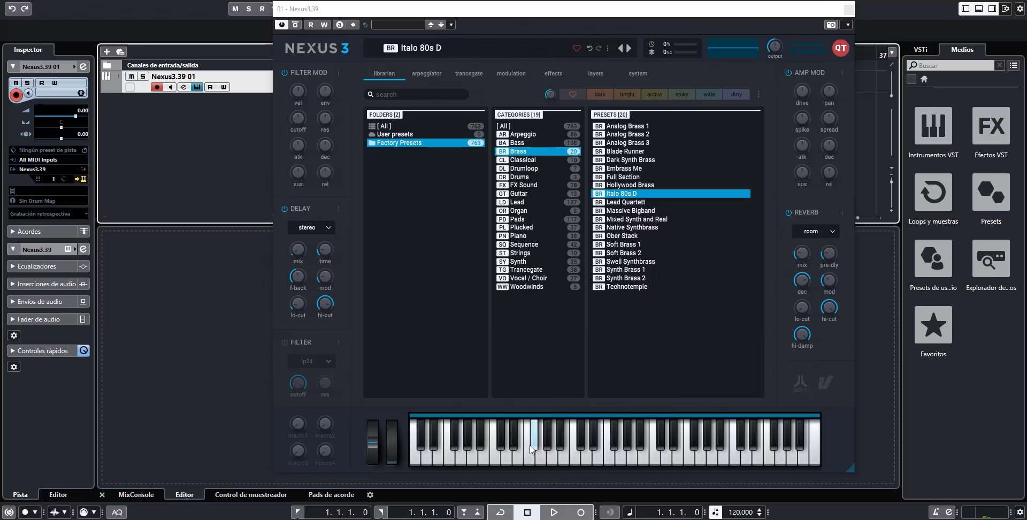The width and height of the screenshot is (1027, 520).
Task: Click the undo arrow in Cubase toolbar
Action: [x=12, y=9]
